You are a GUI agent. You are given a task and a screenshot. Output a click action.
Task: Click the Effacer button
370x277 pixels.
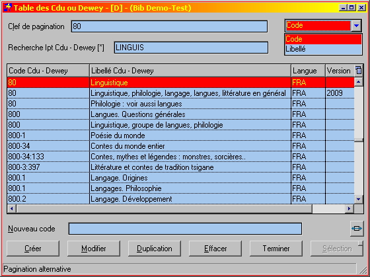pyautogui.click(x=215, y=249)
